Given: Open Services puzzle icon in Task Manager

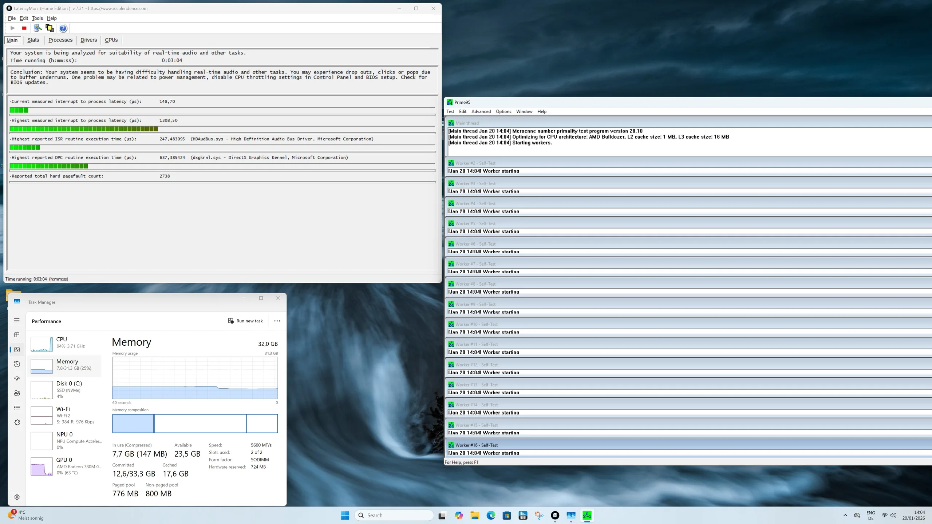Looking at the screenshot, I should pyautogui.click(x=17, y=422).
